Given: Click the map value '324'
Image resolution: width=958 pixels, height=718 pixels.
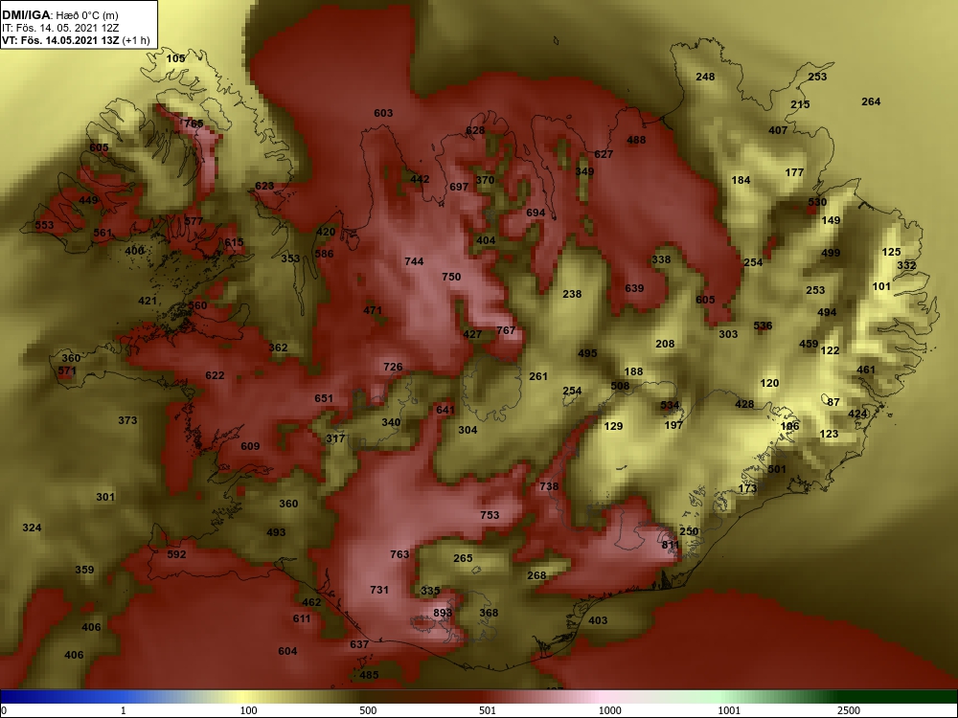Looking at the screenshot, I should point(32,527).
